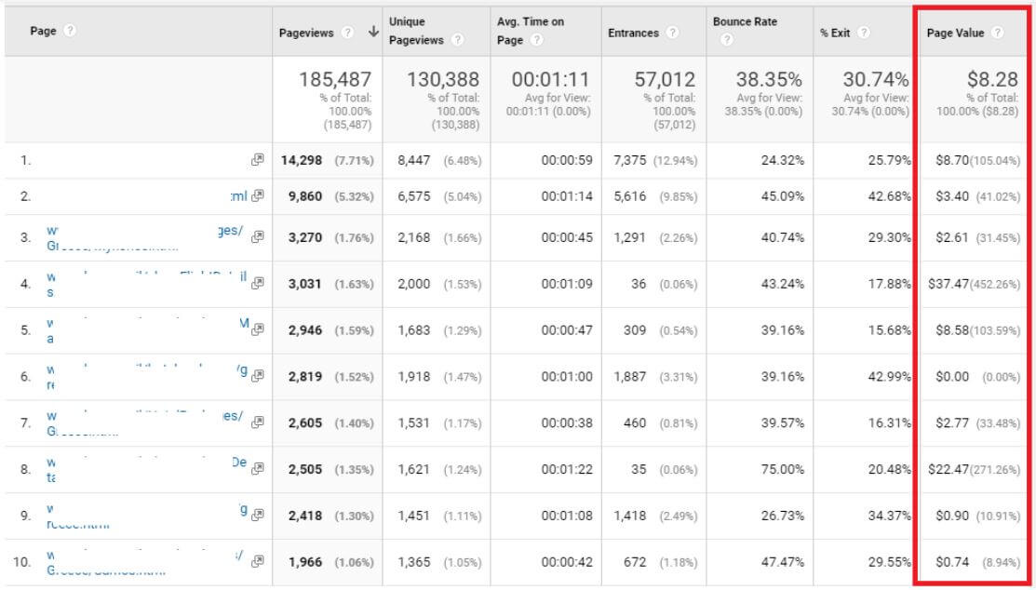Sort table by Bounce Rate column header
Viewport: 1036px width, 590px height.
click(x=745, y=21)
